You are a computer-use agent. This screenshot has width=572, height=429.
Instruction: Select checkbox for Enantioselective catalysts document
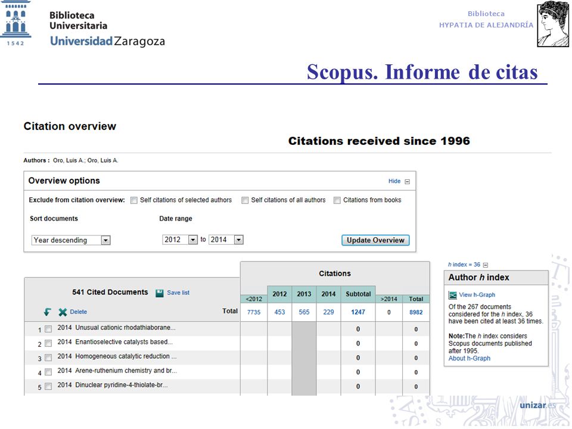click(x=48, y=343)
